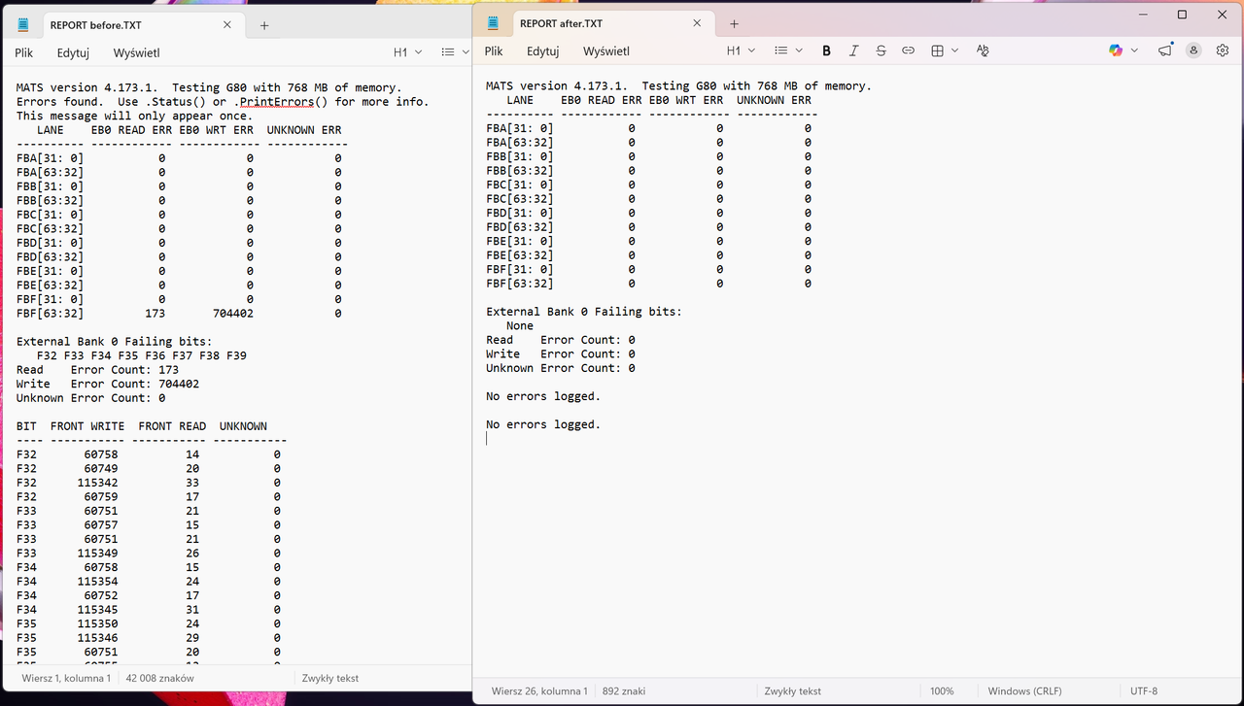This screenshot has width=1244, height=706.
Task: Click the BIT FRONT WRITE header line
Action: click(x=141, y=426)
